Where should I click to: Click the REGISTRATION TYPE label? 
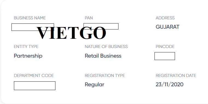pos(105,76)
